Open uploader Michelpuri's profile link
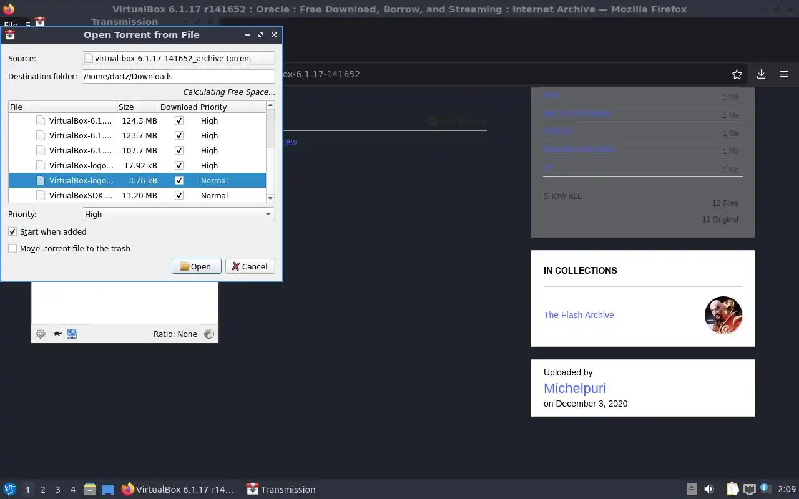The image size is (799, 499). click(575, 388)
